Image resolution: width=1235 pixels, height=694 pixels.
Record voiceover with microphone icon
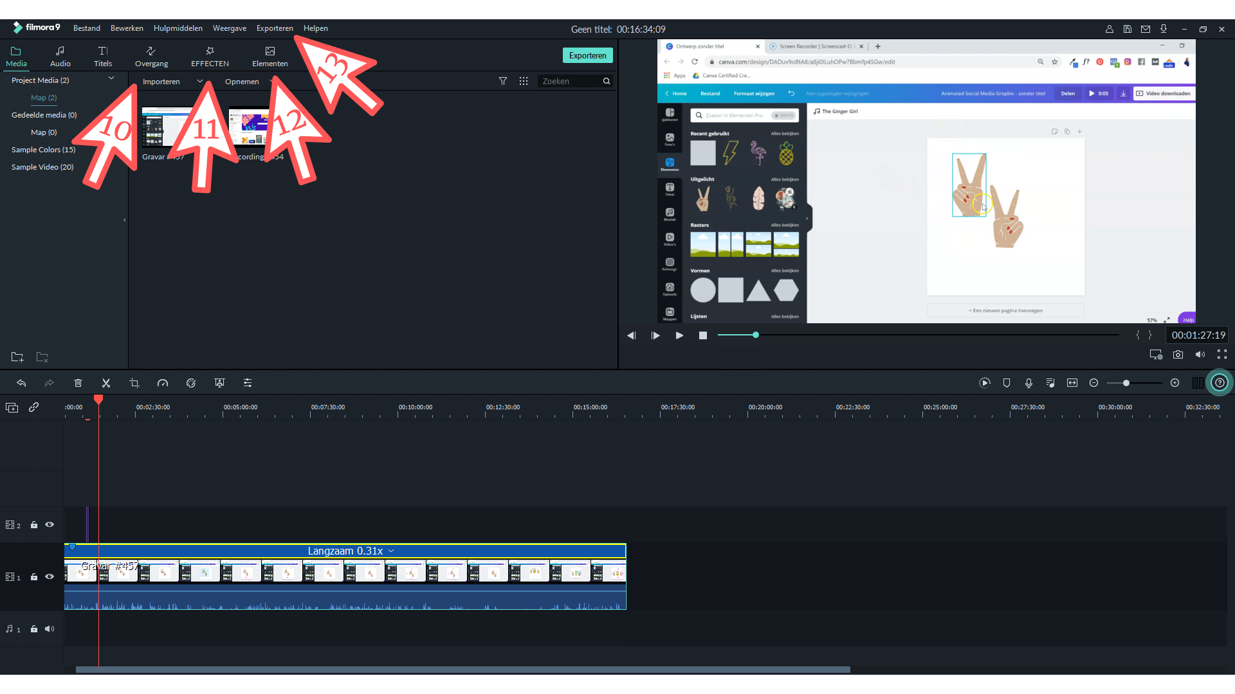point(1029,383)
